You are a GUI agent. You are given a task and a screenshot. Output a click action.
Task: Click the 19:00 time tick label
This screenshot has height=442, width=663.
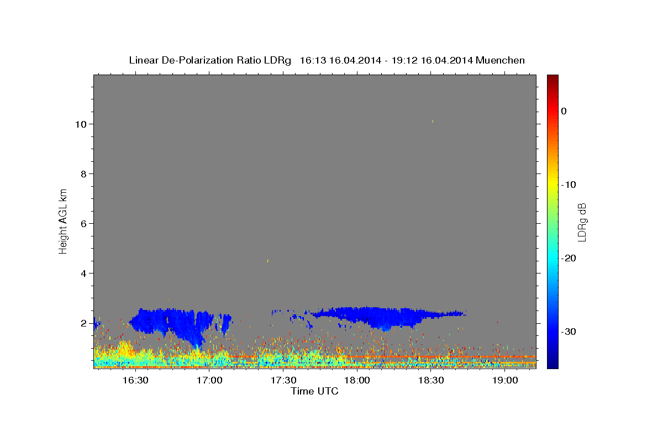click(x=505, y=381)
